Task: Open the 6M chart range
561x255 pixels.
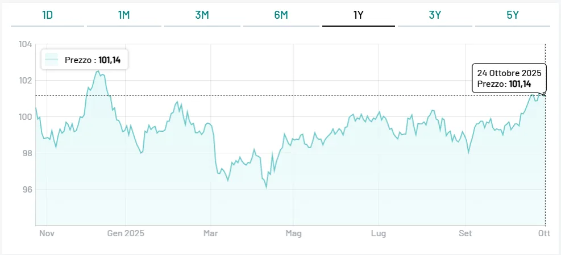Action: click(x=281, y=15)
